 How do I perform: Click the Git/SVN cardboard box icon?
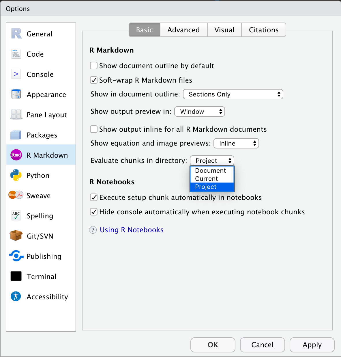coord(16,235)
